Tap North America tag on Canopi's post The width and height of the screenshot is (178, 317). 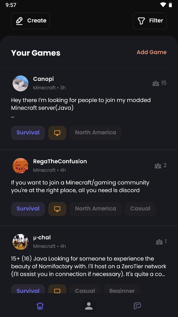point(95,133)
